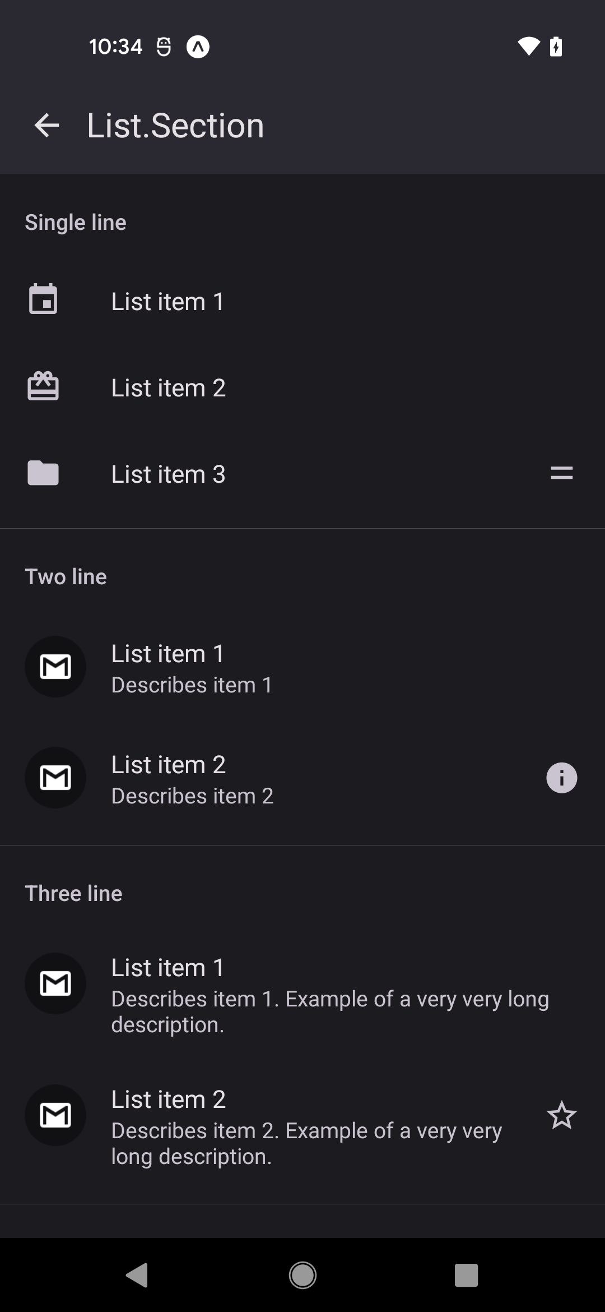Tap mail avatar of Three line List item 1
The width and height of the screenshot is (605, 1312).
55,983
